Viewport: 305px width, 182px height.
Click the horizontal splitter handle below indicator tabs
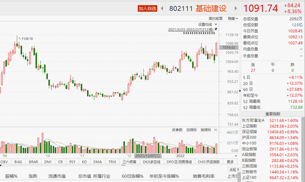click(x=123, y=165)
